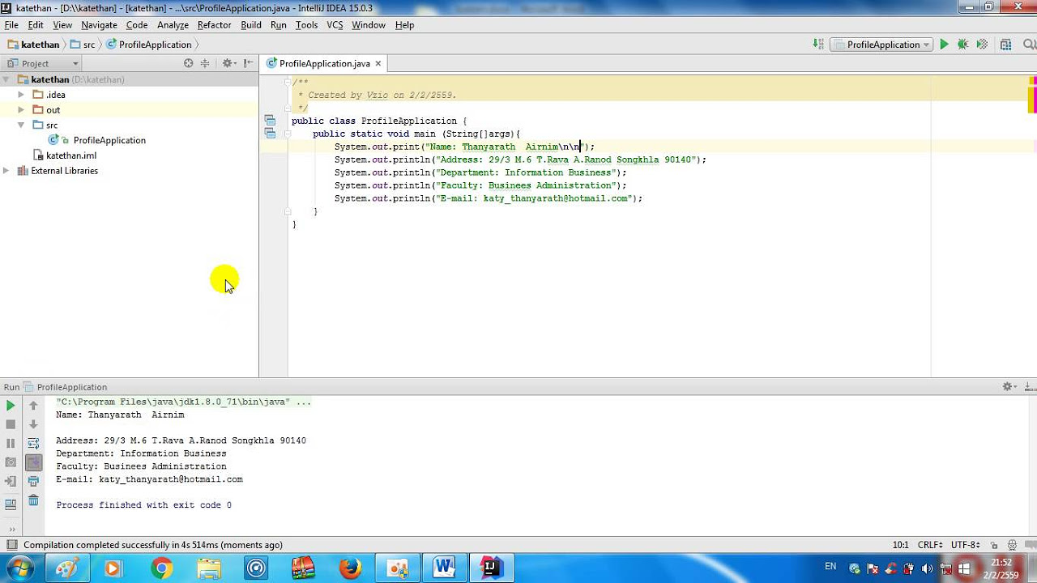Hide the Project tool window icon
The image size is (1037, 583).
click(248, 63)
